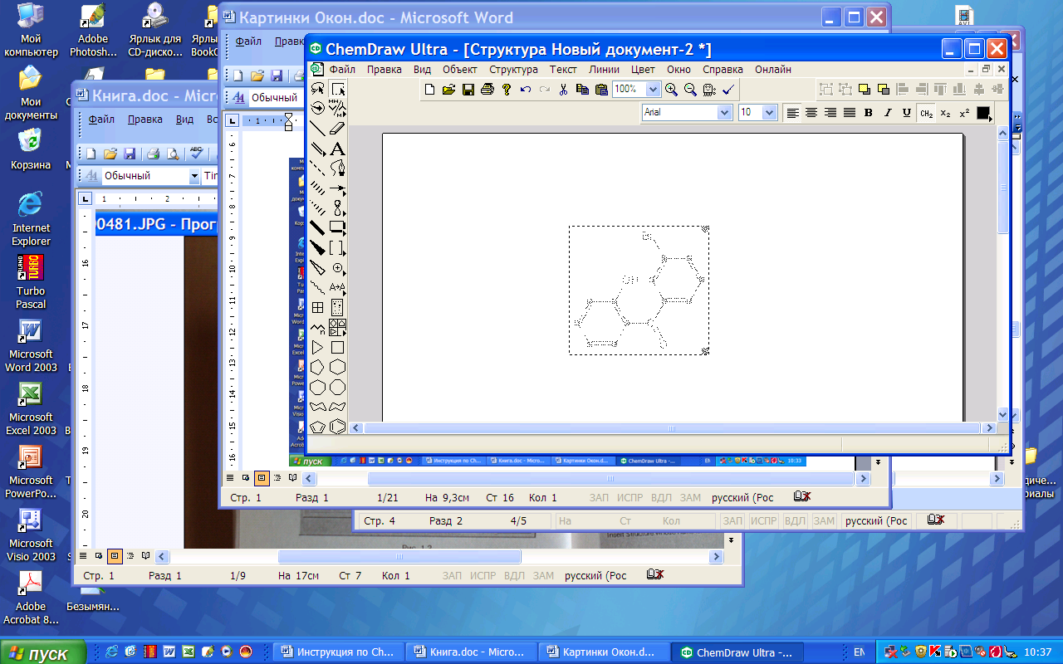
Task: Toggle Underline text formatting in ChemDraw
Action: click(906, 113)
